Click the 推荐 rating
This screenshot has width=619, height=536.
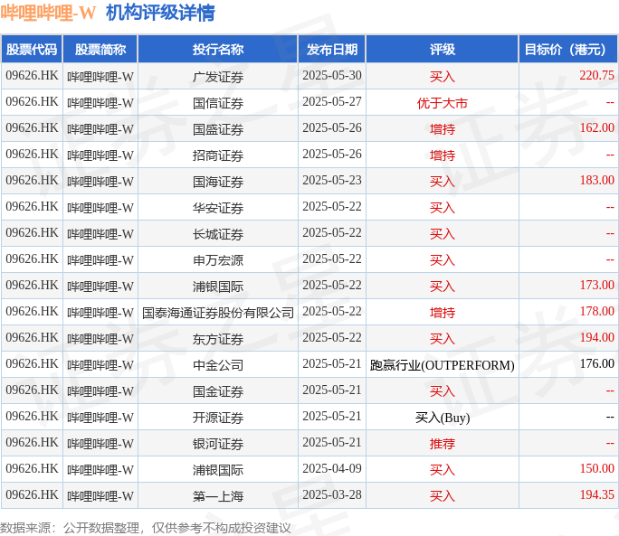pyautogui.click(x=443, y=444)
